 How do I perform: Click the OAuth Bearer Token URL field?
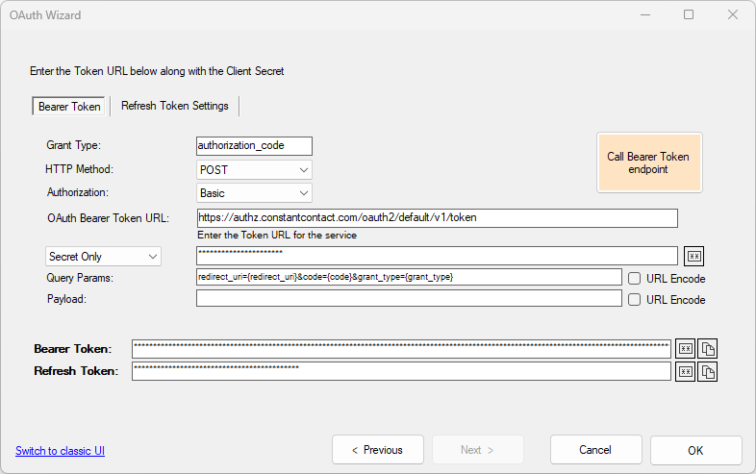click(437, 218)
